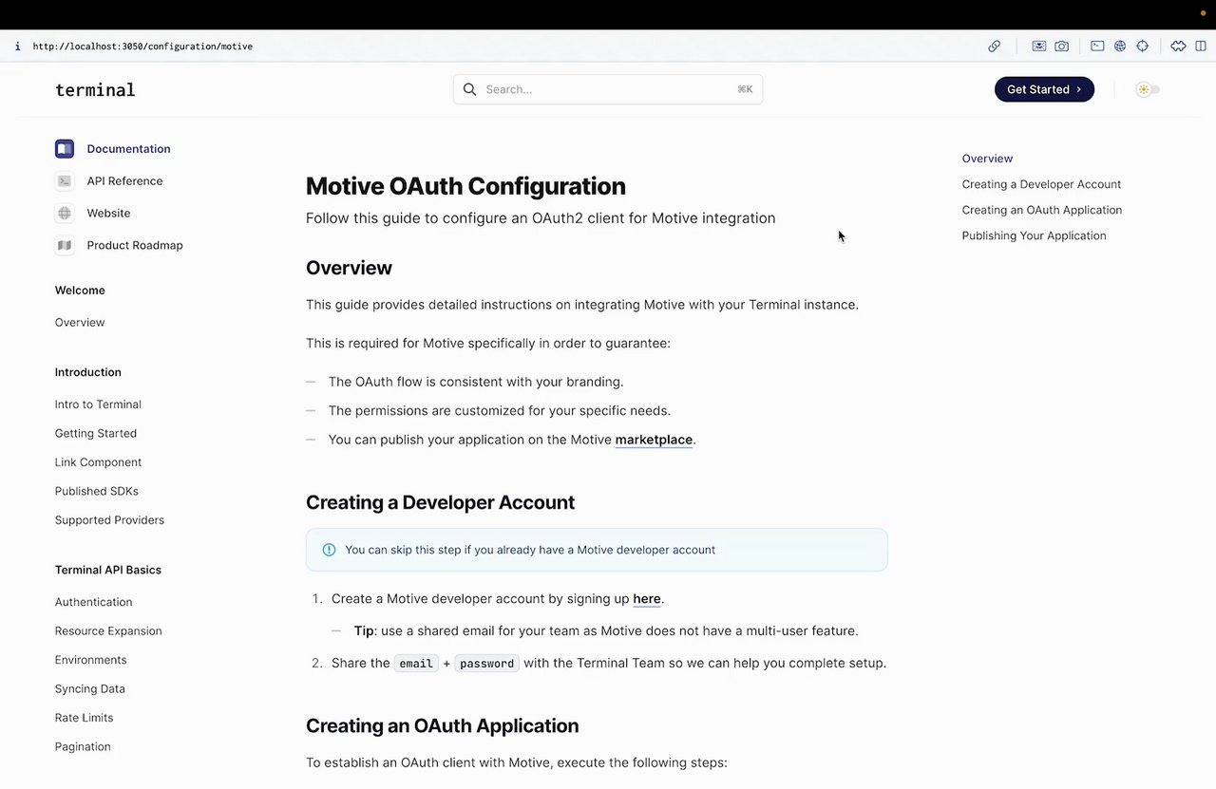Open the Documentation section
The image size is (1216, 789).
click(128, 149)
